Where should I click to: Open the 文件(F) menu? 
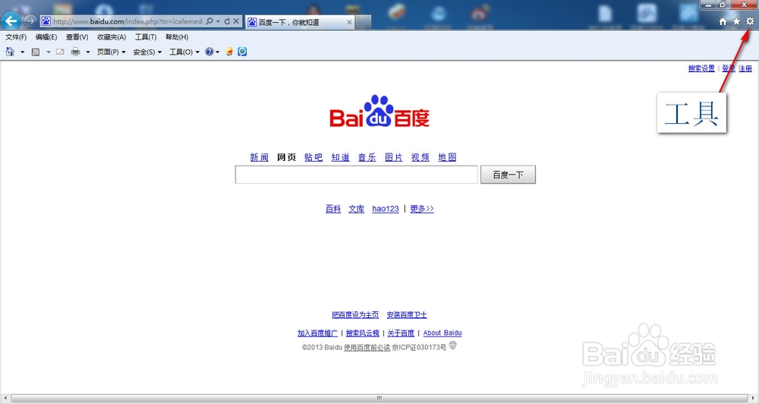click(16, 36)
